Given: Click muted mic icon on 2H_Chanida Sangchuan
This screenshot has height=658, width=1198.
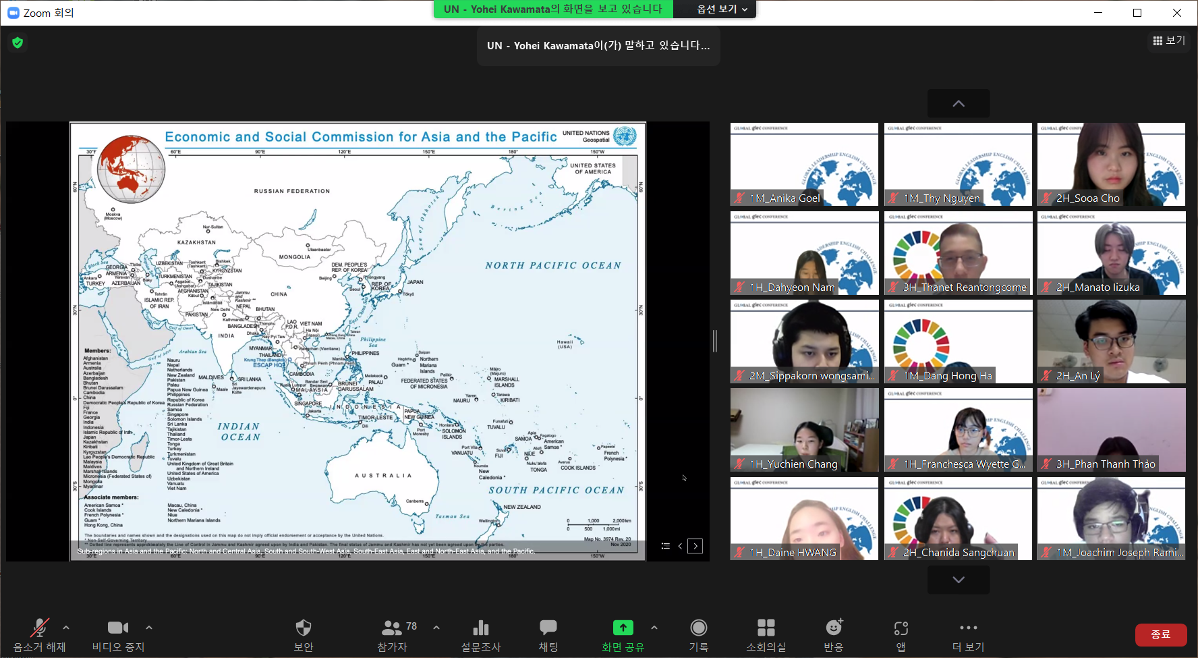Looking at the screenshot, I should click(x=893, y=553).
